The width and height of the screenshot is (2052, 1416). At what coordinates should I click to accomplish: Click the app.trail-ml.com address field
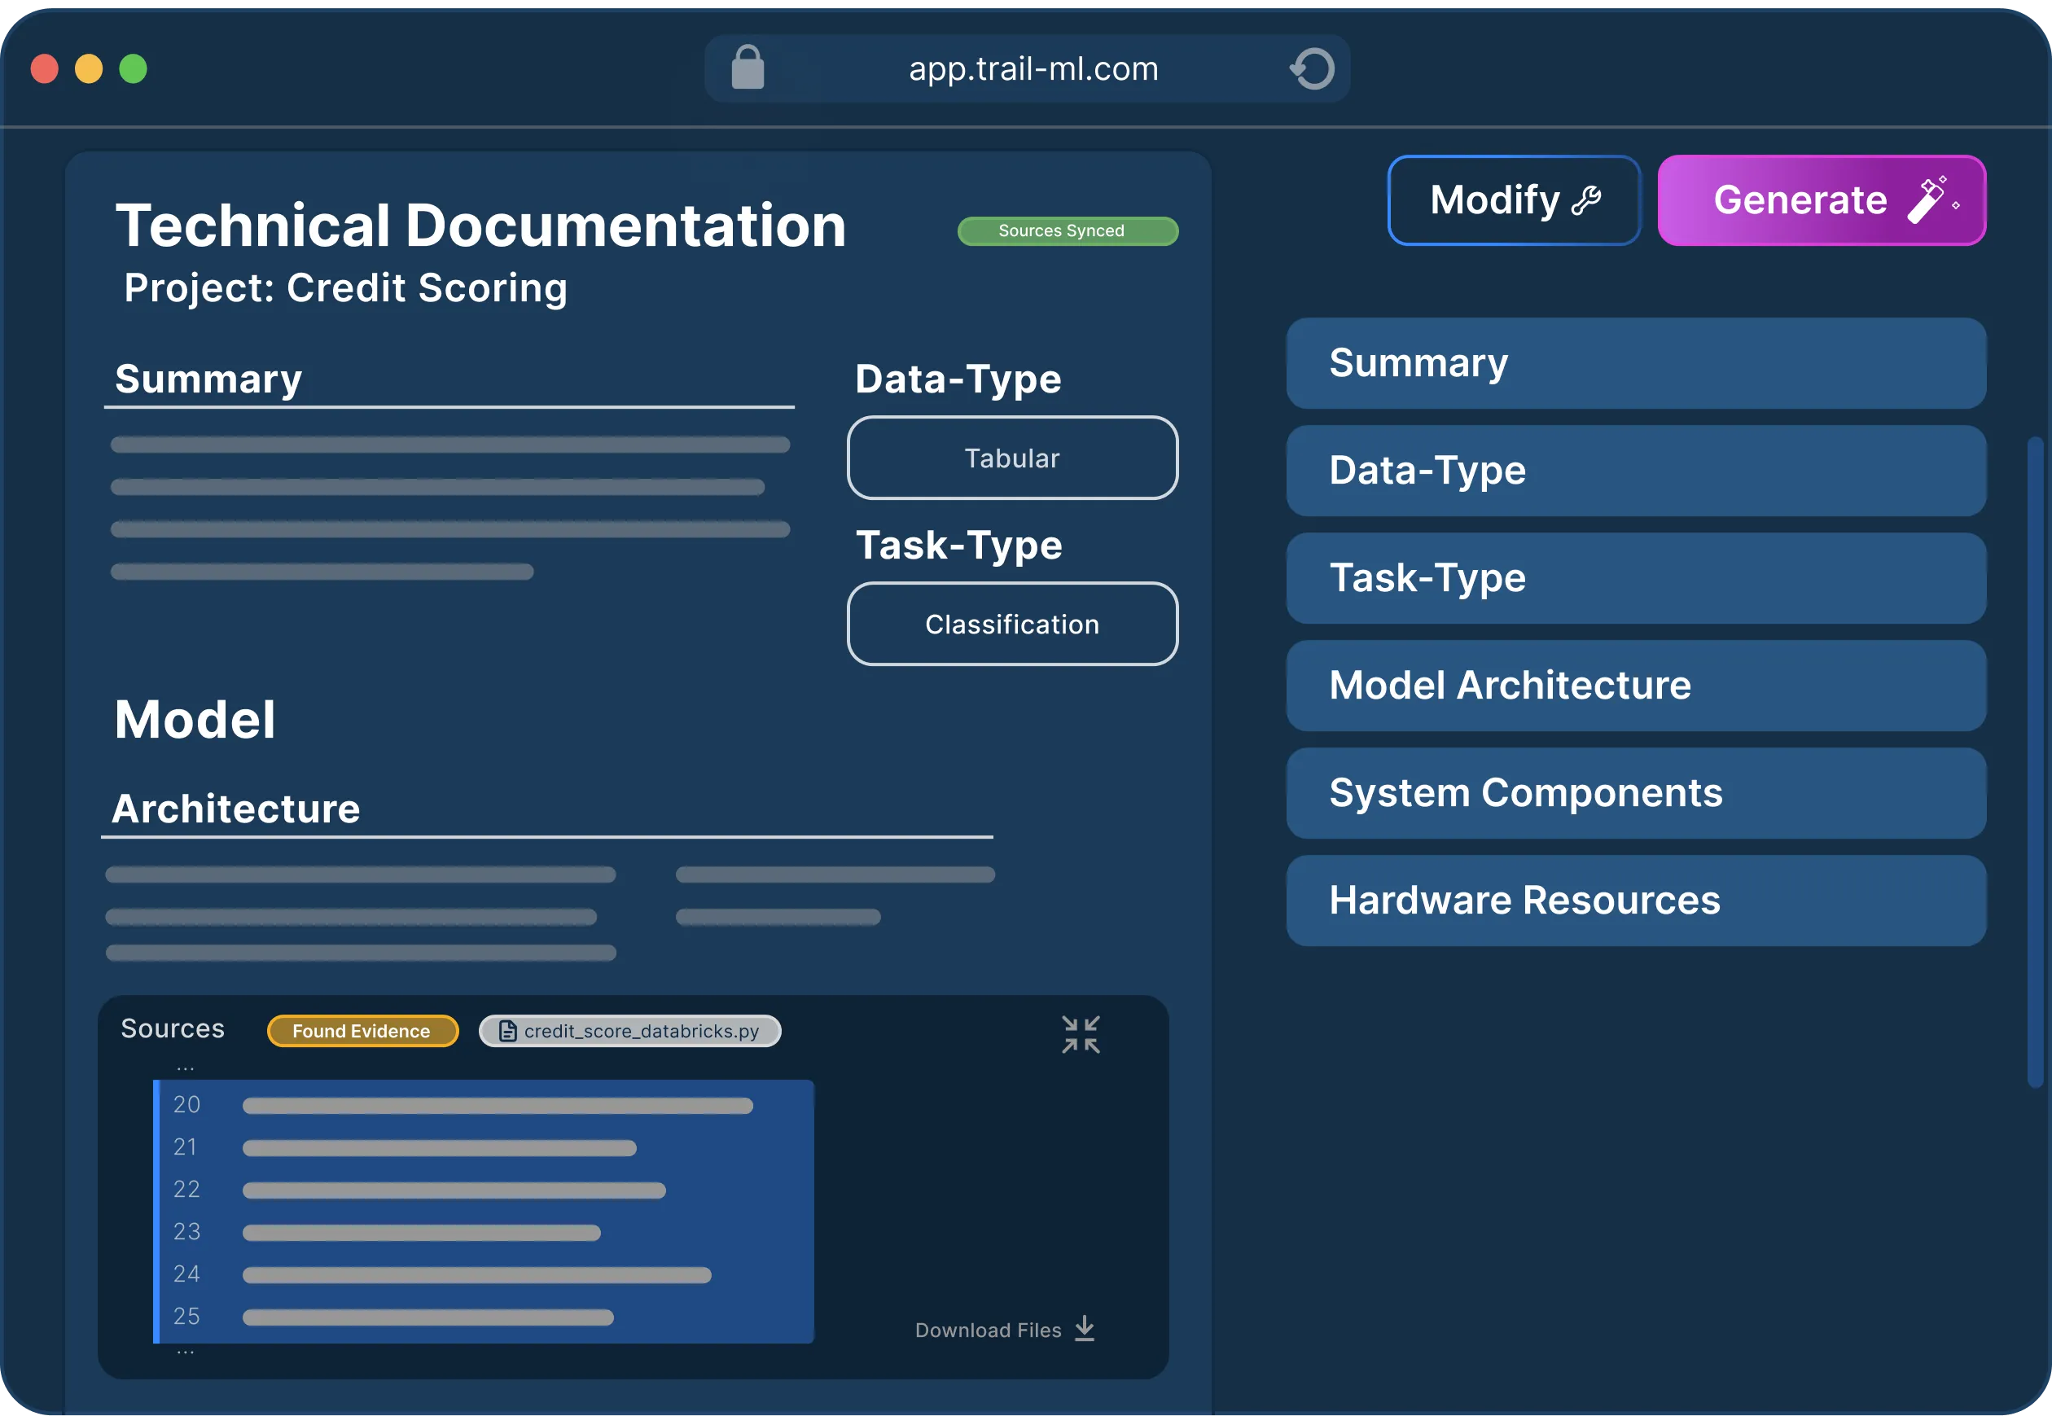pos(1033,69)
